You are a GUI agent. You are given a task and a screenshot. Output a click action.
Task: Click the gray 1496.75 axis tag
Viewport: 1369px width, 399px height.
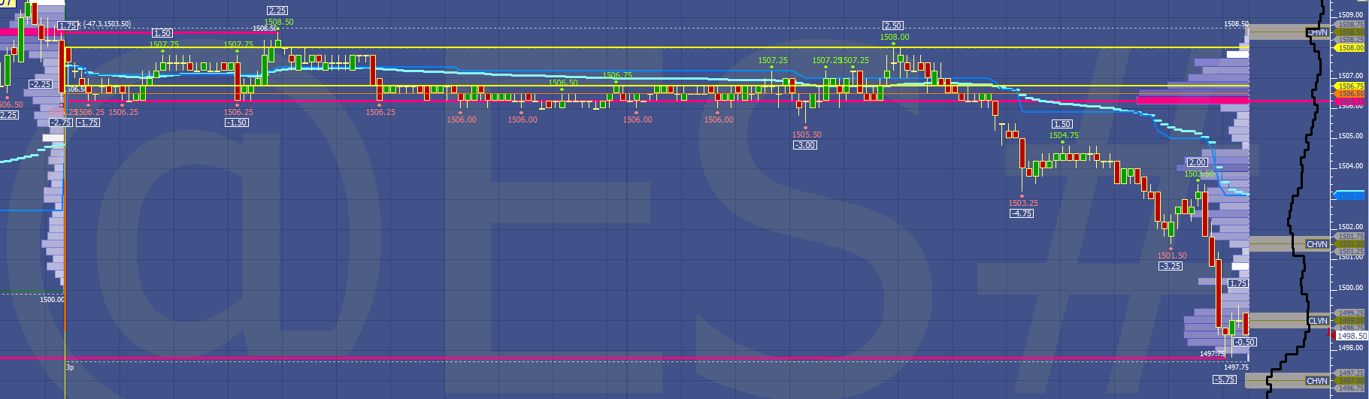click(x=1350, y=388)
